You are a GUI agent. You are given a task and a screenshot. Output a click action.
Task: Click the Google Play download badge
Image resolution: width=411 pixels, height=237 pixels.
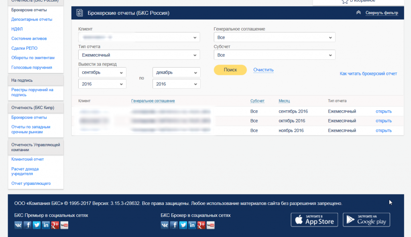tap(366, 220)
